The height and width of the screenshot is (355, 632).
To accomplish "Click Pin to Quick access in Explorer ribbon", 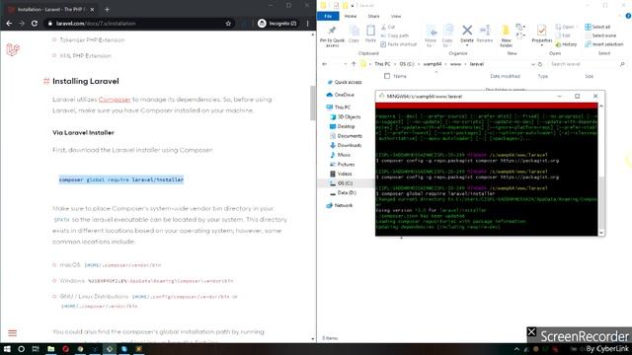I will pos(332,35).
